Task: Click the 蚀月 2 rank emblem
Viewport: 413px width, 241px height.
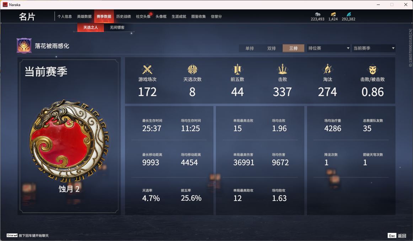Action: (69, 141)
